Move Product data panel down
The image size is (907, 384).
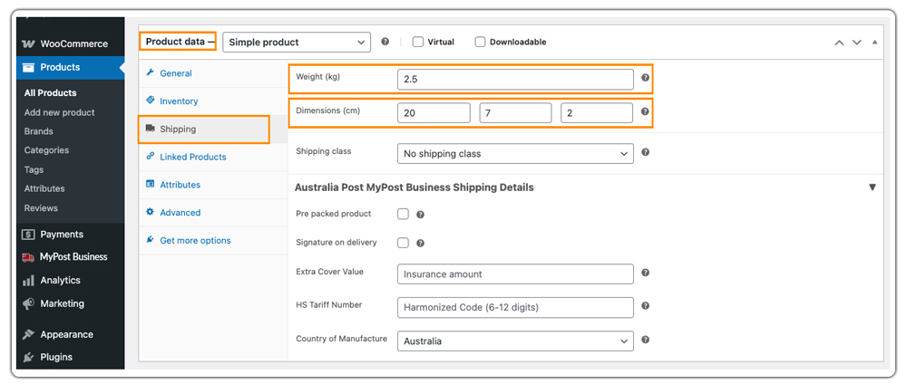coord(857,43)
